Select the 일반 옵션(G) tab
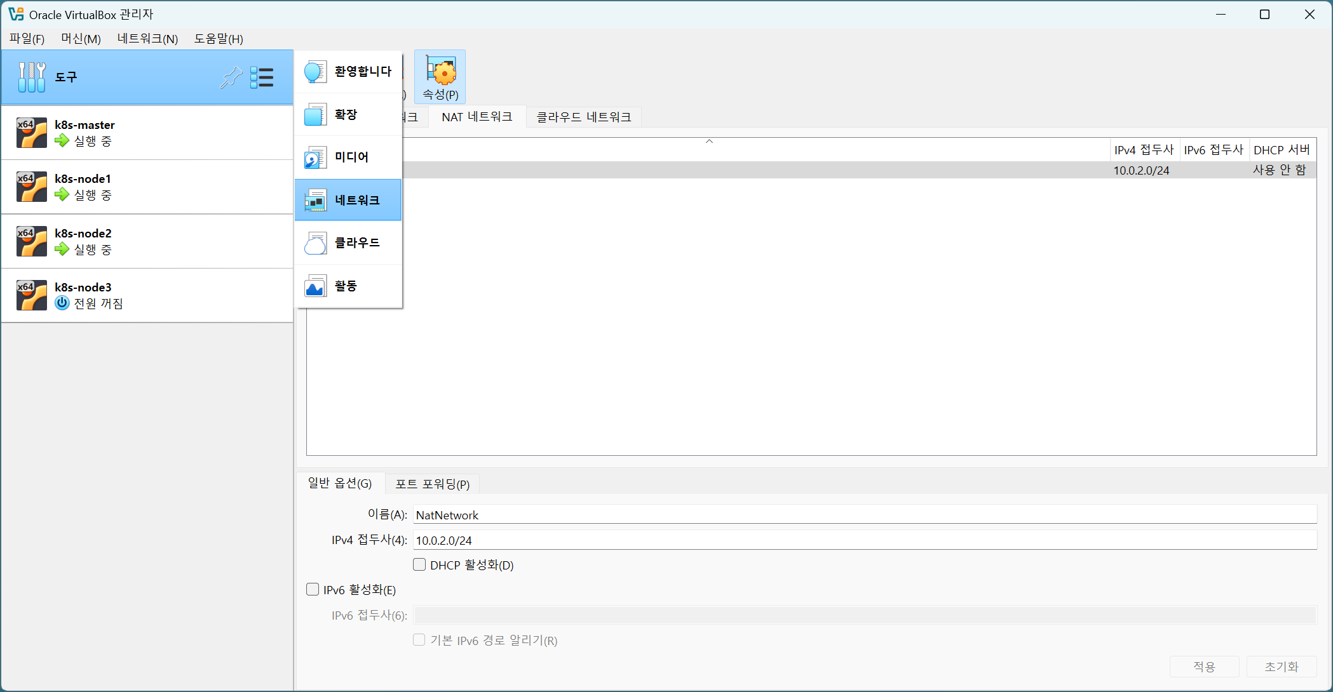1333x692 pixels. [340, 484]
